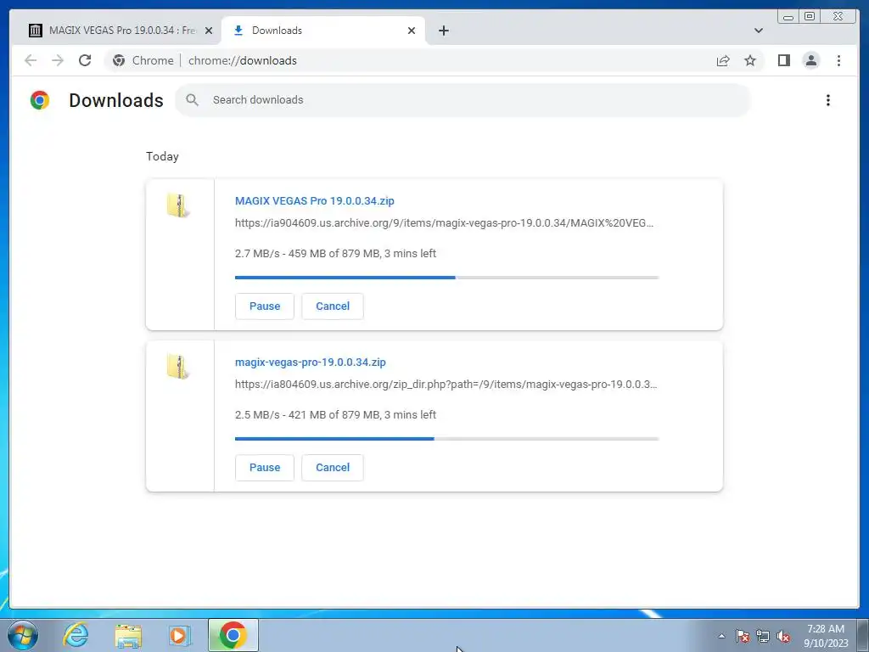This screenshot has height=652, width=869.
Task: Open the taskbar clock showing 7:28 AM
Action: [x=826, y=636]
